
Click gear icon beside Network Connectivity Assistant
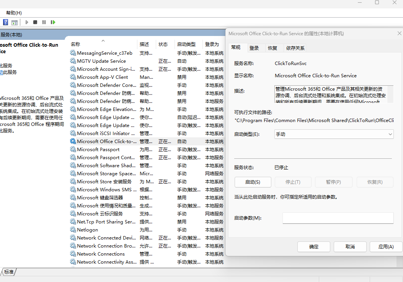pos(73,262)
